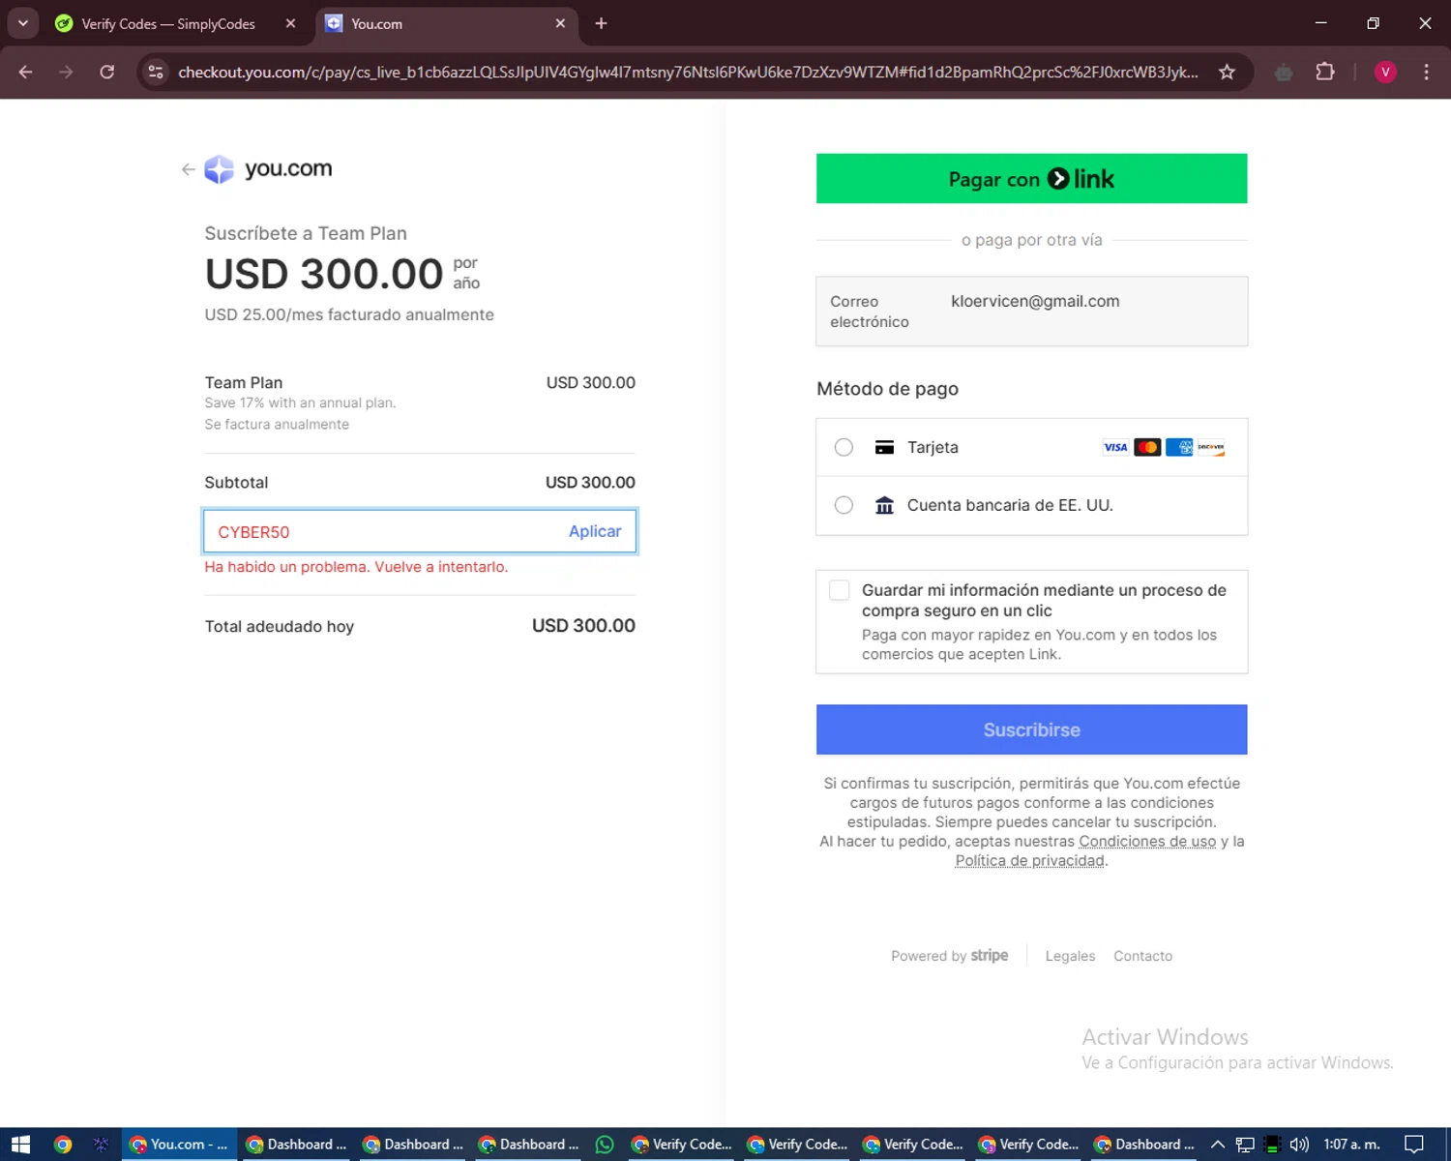Click the credit card icon beside Tarjeta

coord(884,447)
